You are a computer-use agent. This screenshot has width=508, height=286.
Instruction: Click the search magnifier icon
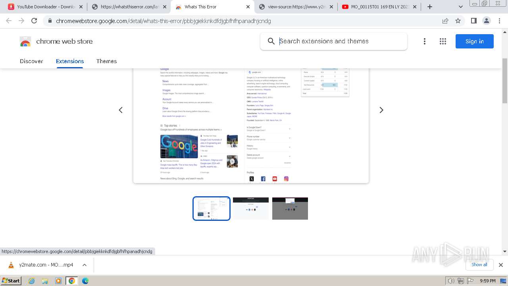tap(271, 41)
